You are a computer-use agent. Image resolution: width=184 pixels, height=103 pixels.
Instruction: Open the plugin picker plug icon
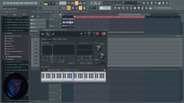(139, 8)
